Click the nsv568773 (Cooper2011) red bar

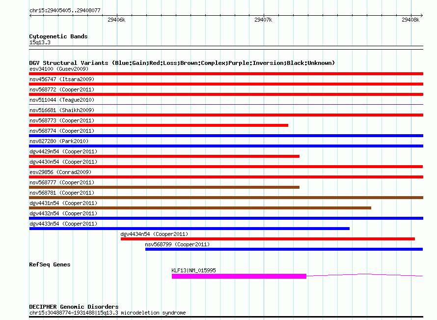pyautogui.click(x=159, y=125)
